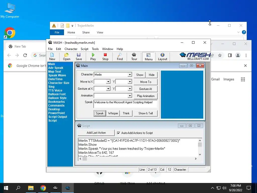The image size is (257, 193).
Task: Click script horizontal scrollbar right arrow
Action: tap(196, 159)
